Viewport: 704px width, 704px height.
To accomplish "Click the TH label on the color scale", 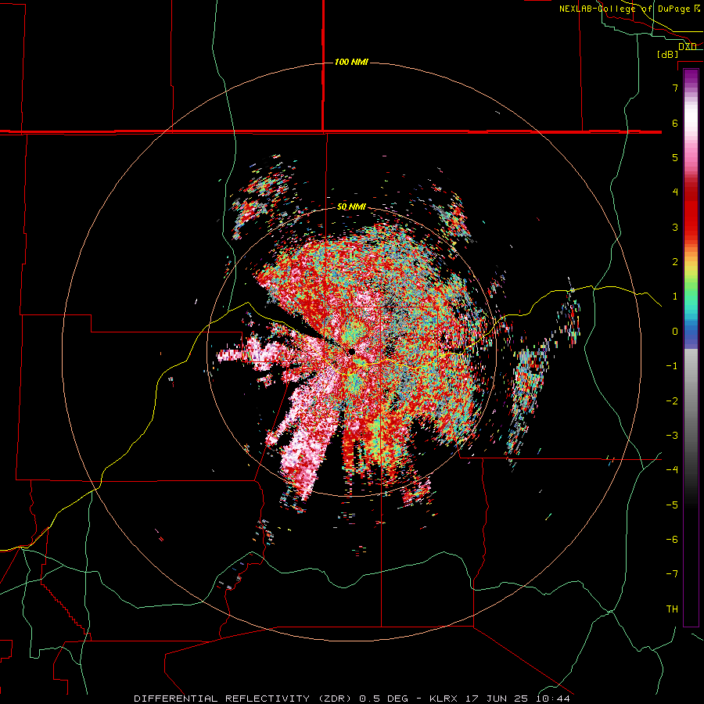I will 672,609.
